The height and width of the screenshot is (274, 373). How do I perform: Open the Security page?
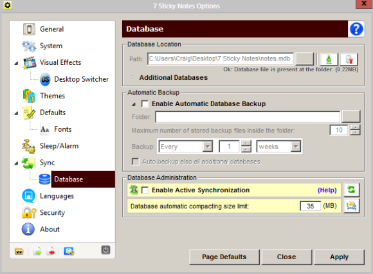tap(52, 213)
